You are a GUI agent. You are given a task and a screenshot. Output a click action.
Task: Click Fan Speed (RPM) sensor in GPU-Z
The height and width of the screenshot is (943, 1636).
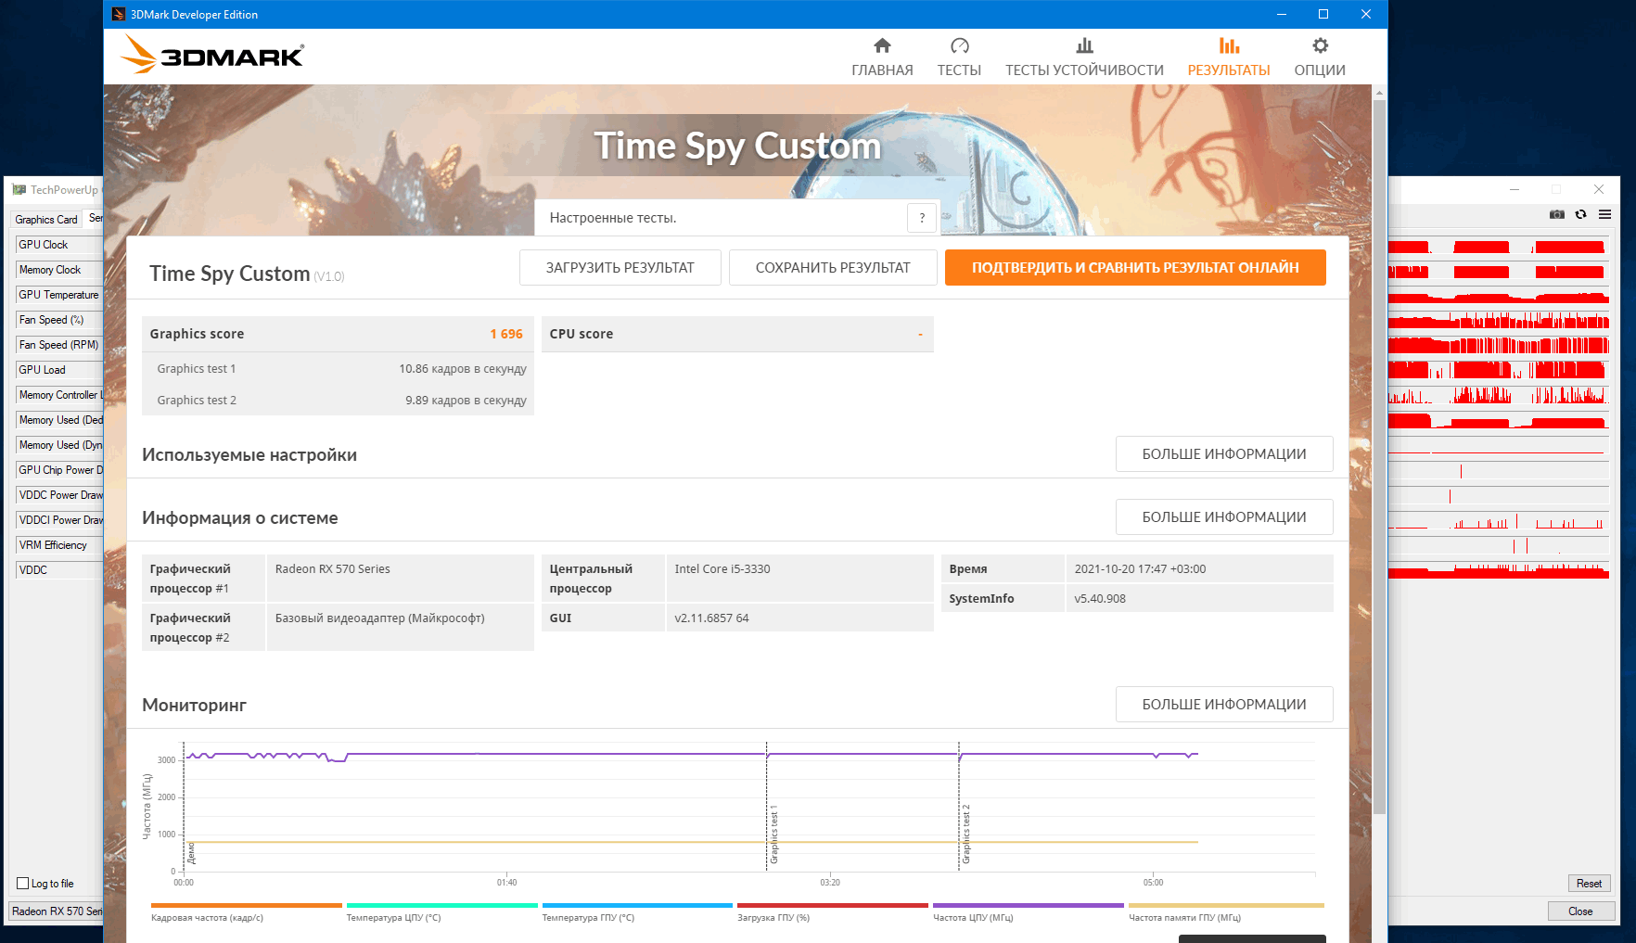59,345
